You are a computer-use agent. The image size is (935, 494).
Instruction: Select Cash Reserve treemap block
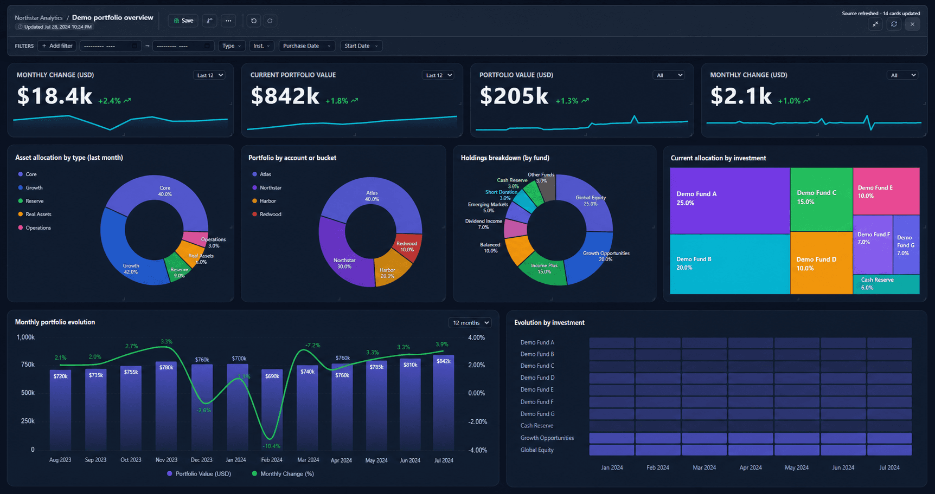[x=886, y=284]
